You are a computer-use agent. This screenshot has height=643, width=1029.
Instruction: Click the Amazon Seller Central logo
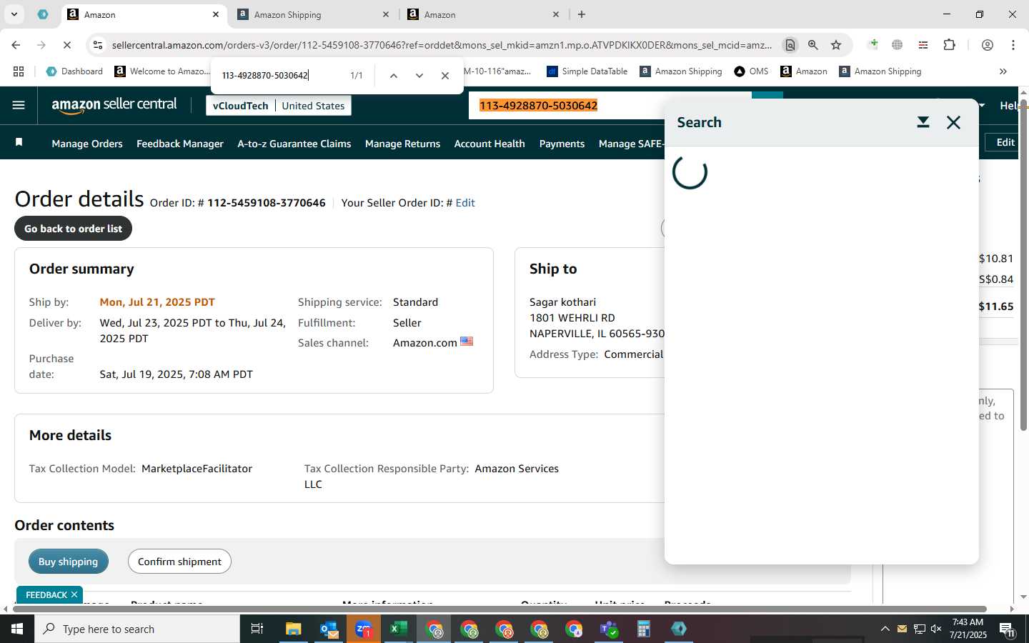tap(114, 105)
